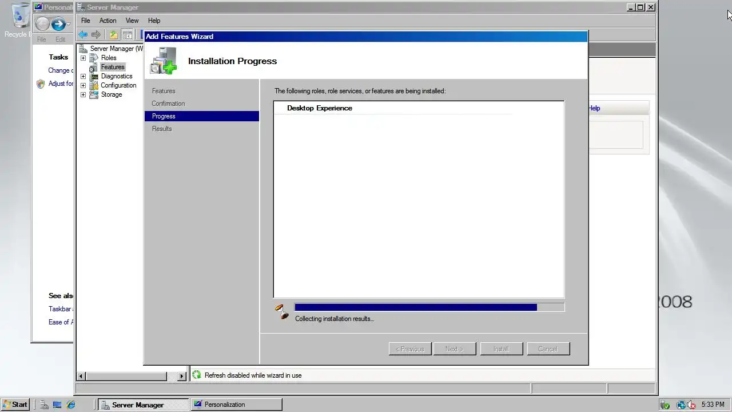
Task: Click the Help link behind the wizard
Action: tap(595, 108)
